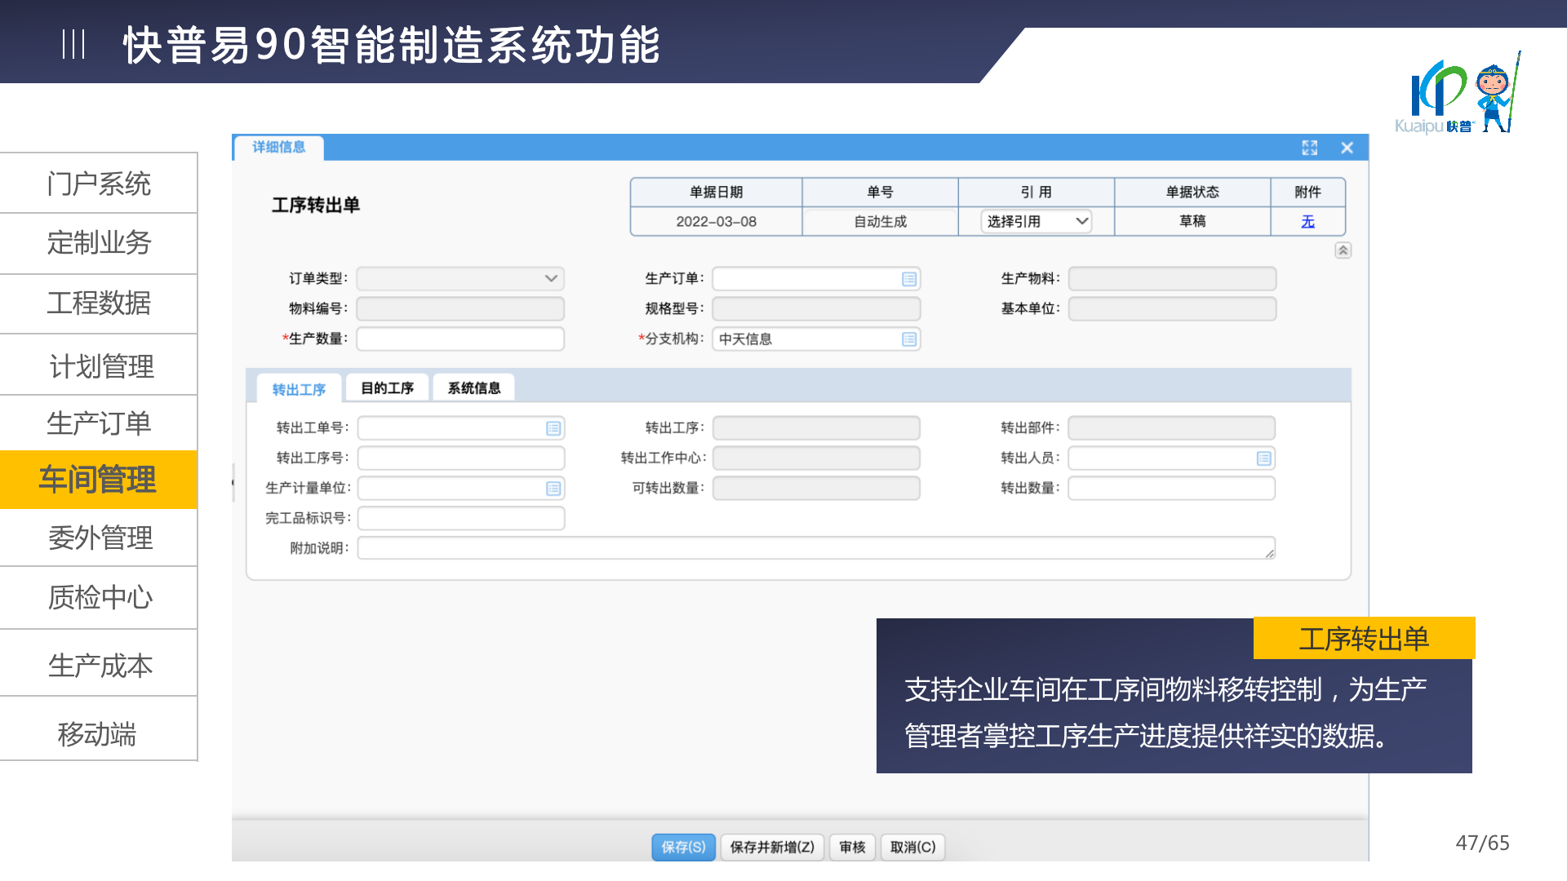
Task: Click lookup icon in 转出人员 field
Action: [1264, 458]
